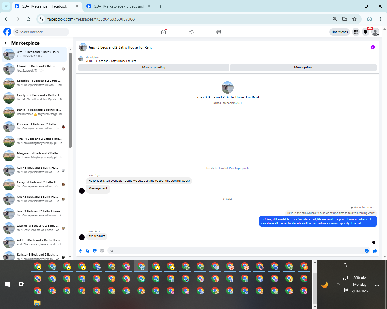Click the Search Facebook field
Image resolution: width=387 pixels, height=309 pixels.
pos(41,32)
